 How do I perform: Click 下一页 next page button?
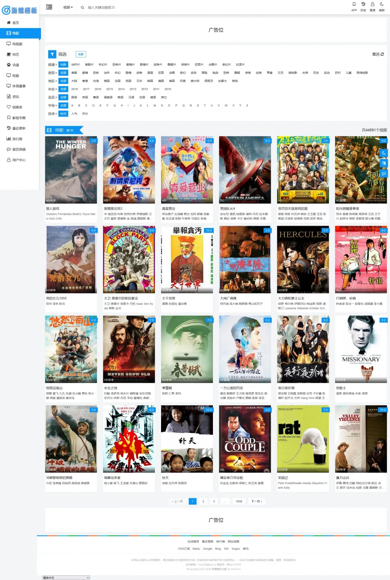(x=256, y=501)
